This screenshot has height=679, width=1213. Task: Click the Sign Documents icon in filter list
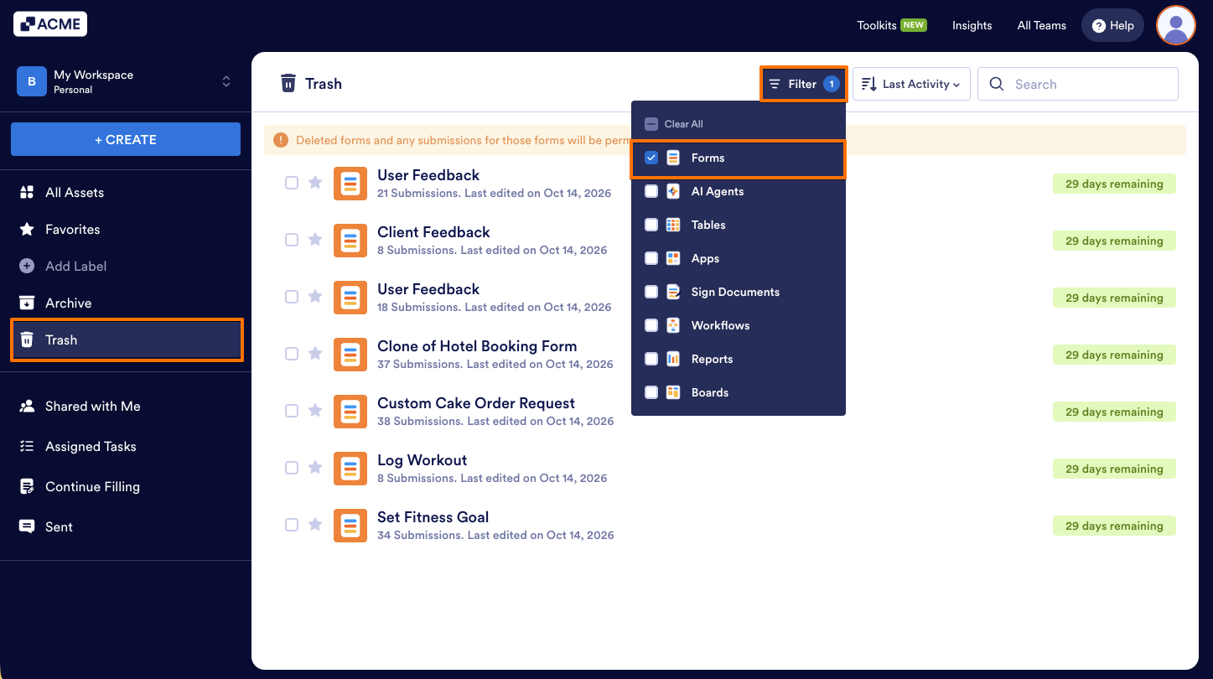(x=673, y=292)
